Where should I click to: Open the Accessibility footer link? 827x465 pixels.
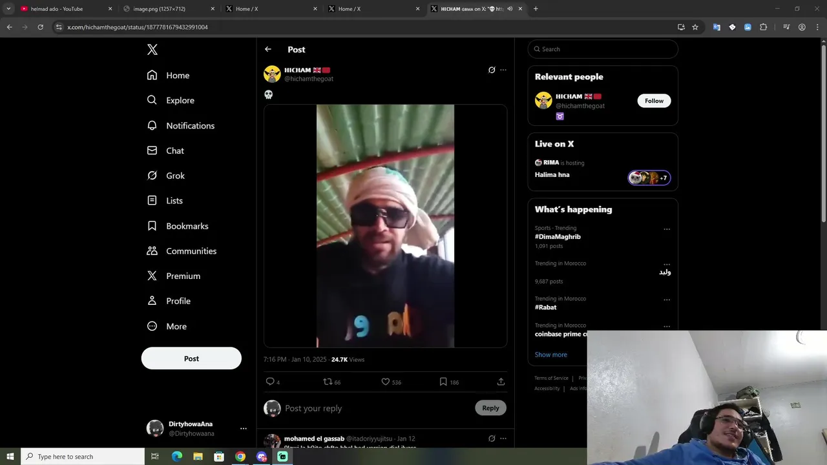(x=547, y=388)
